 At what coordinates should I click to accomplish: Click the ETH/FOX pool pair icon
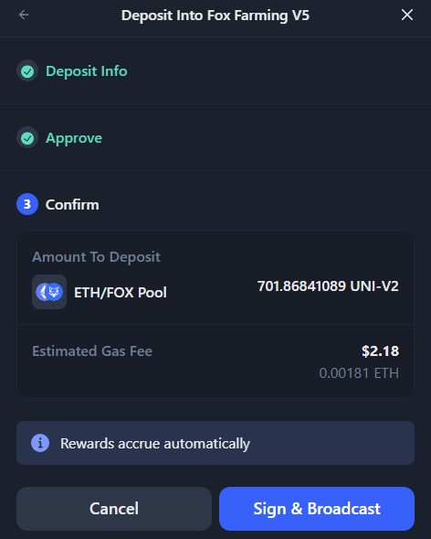coord(49,292)
